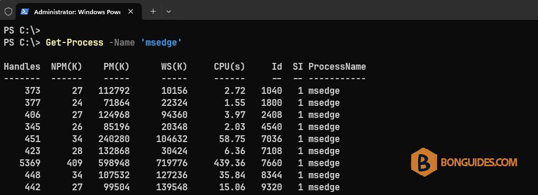Click the 'msedge' string argument
The width and height of the screenshot is (538, 195).
coord(161,42)
